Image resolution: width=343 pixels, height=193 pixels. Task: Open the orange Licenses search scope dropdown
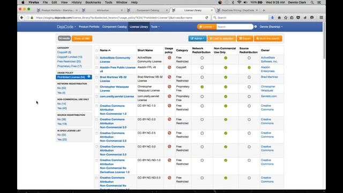pyautogui.click(x=207, y=27)
